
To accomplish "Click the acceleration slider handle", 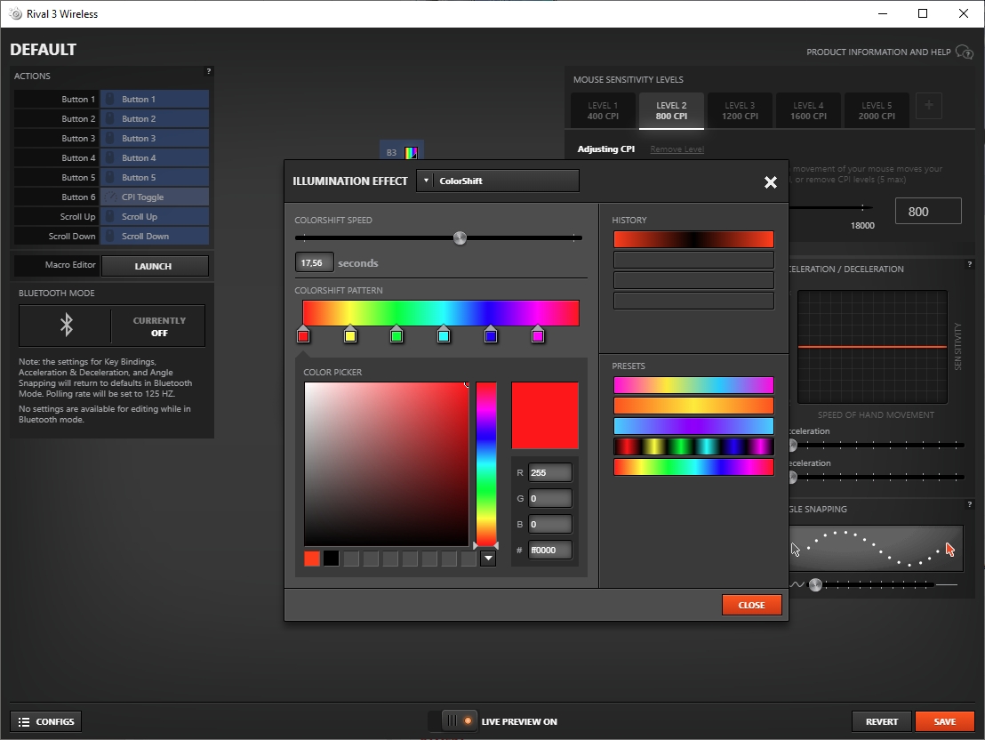I will 793,445.
